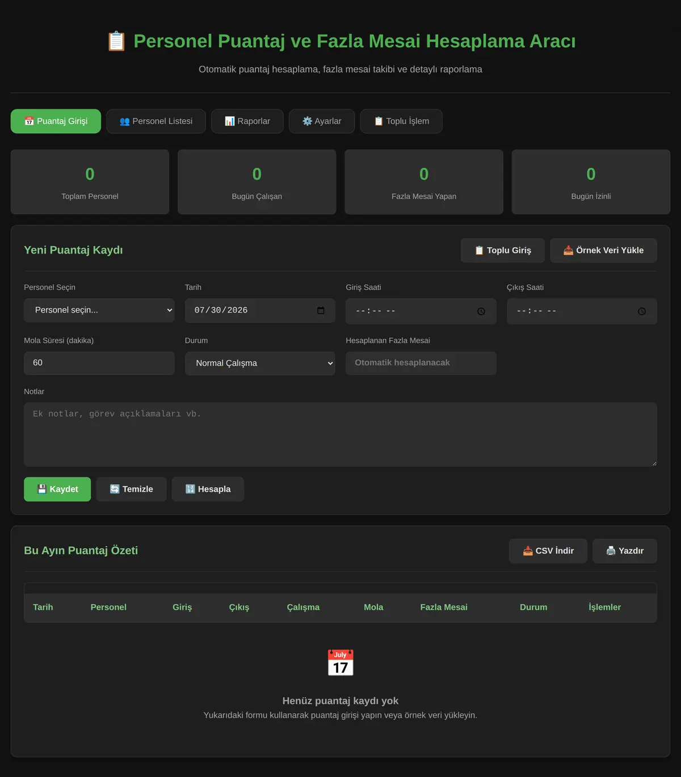Expand the Personel seçin dropdown

(x=99, y=310)
